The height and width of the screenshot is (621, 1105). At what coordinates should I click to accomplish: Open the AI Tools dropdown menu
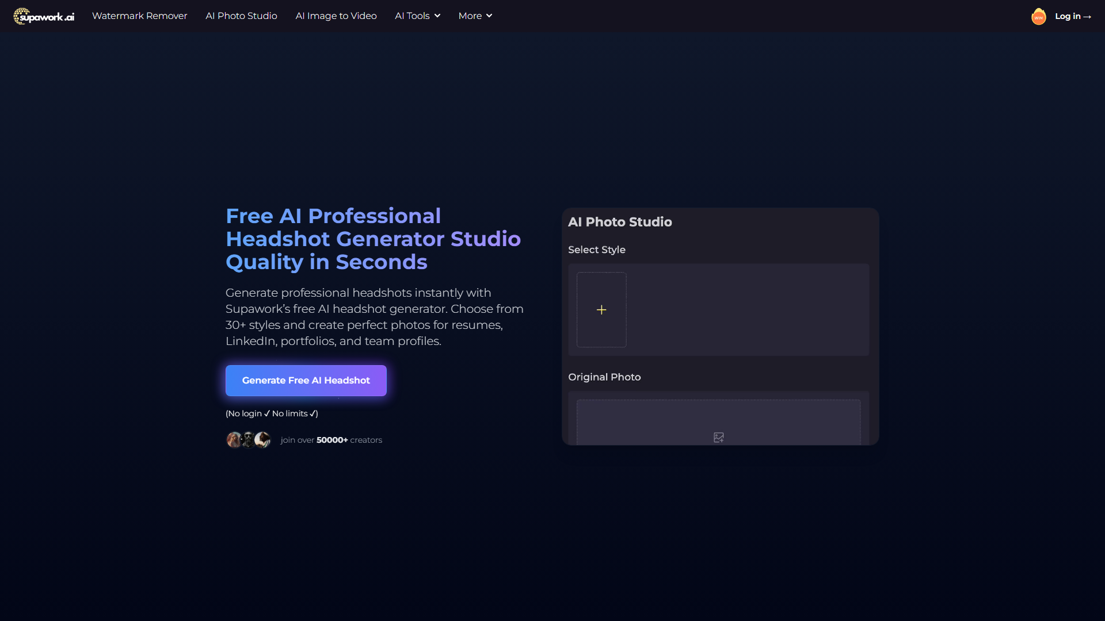coord(417,16)
